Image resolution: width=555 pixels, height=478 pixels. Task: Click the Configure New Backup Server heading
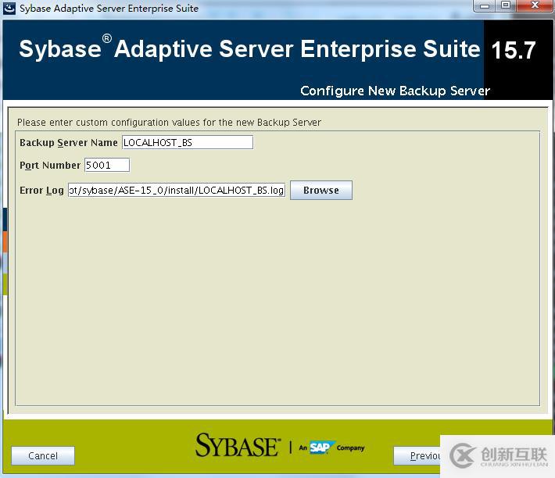pos(395,91)
